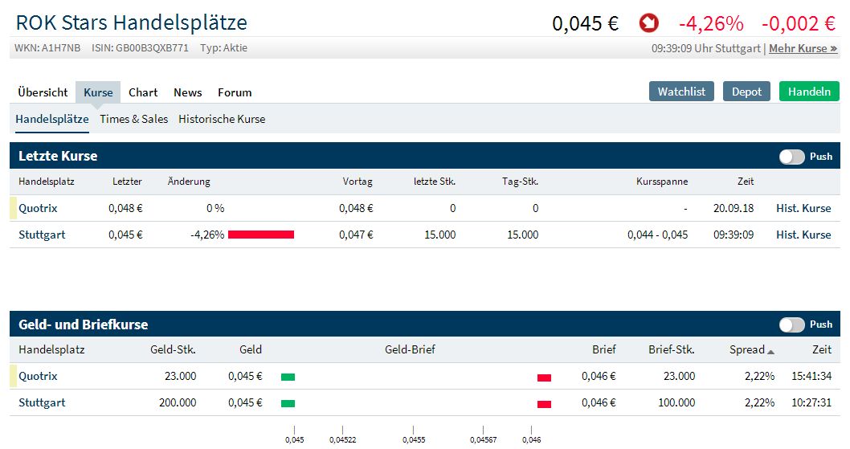Toggle Push switch in Letzte Kurse
The height and width of the screenshot is (449, 850).
click(791, 157)
